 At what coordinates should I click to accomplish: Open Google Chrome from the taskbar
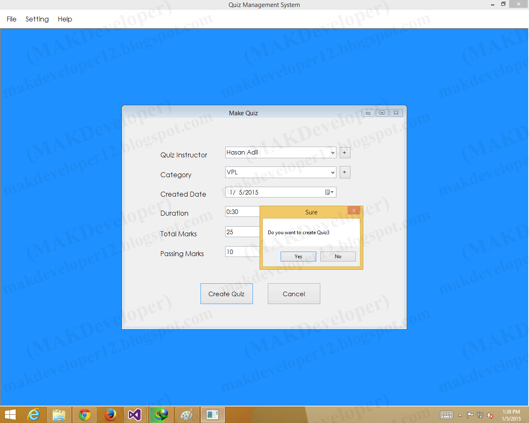point(85,414)
